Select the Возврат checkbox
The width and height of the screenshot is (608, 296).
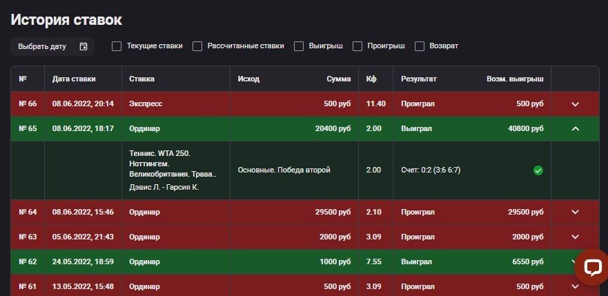tap(420, 46)
